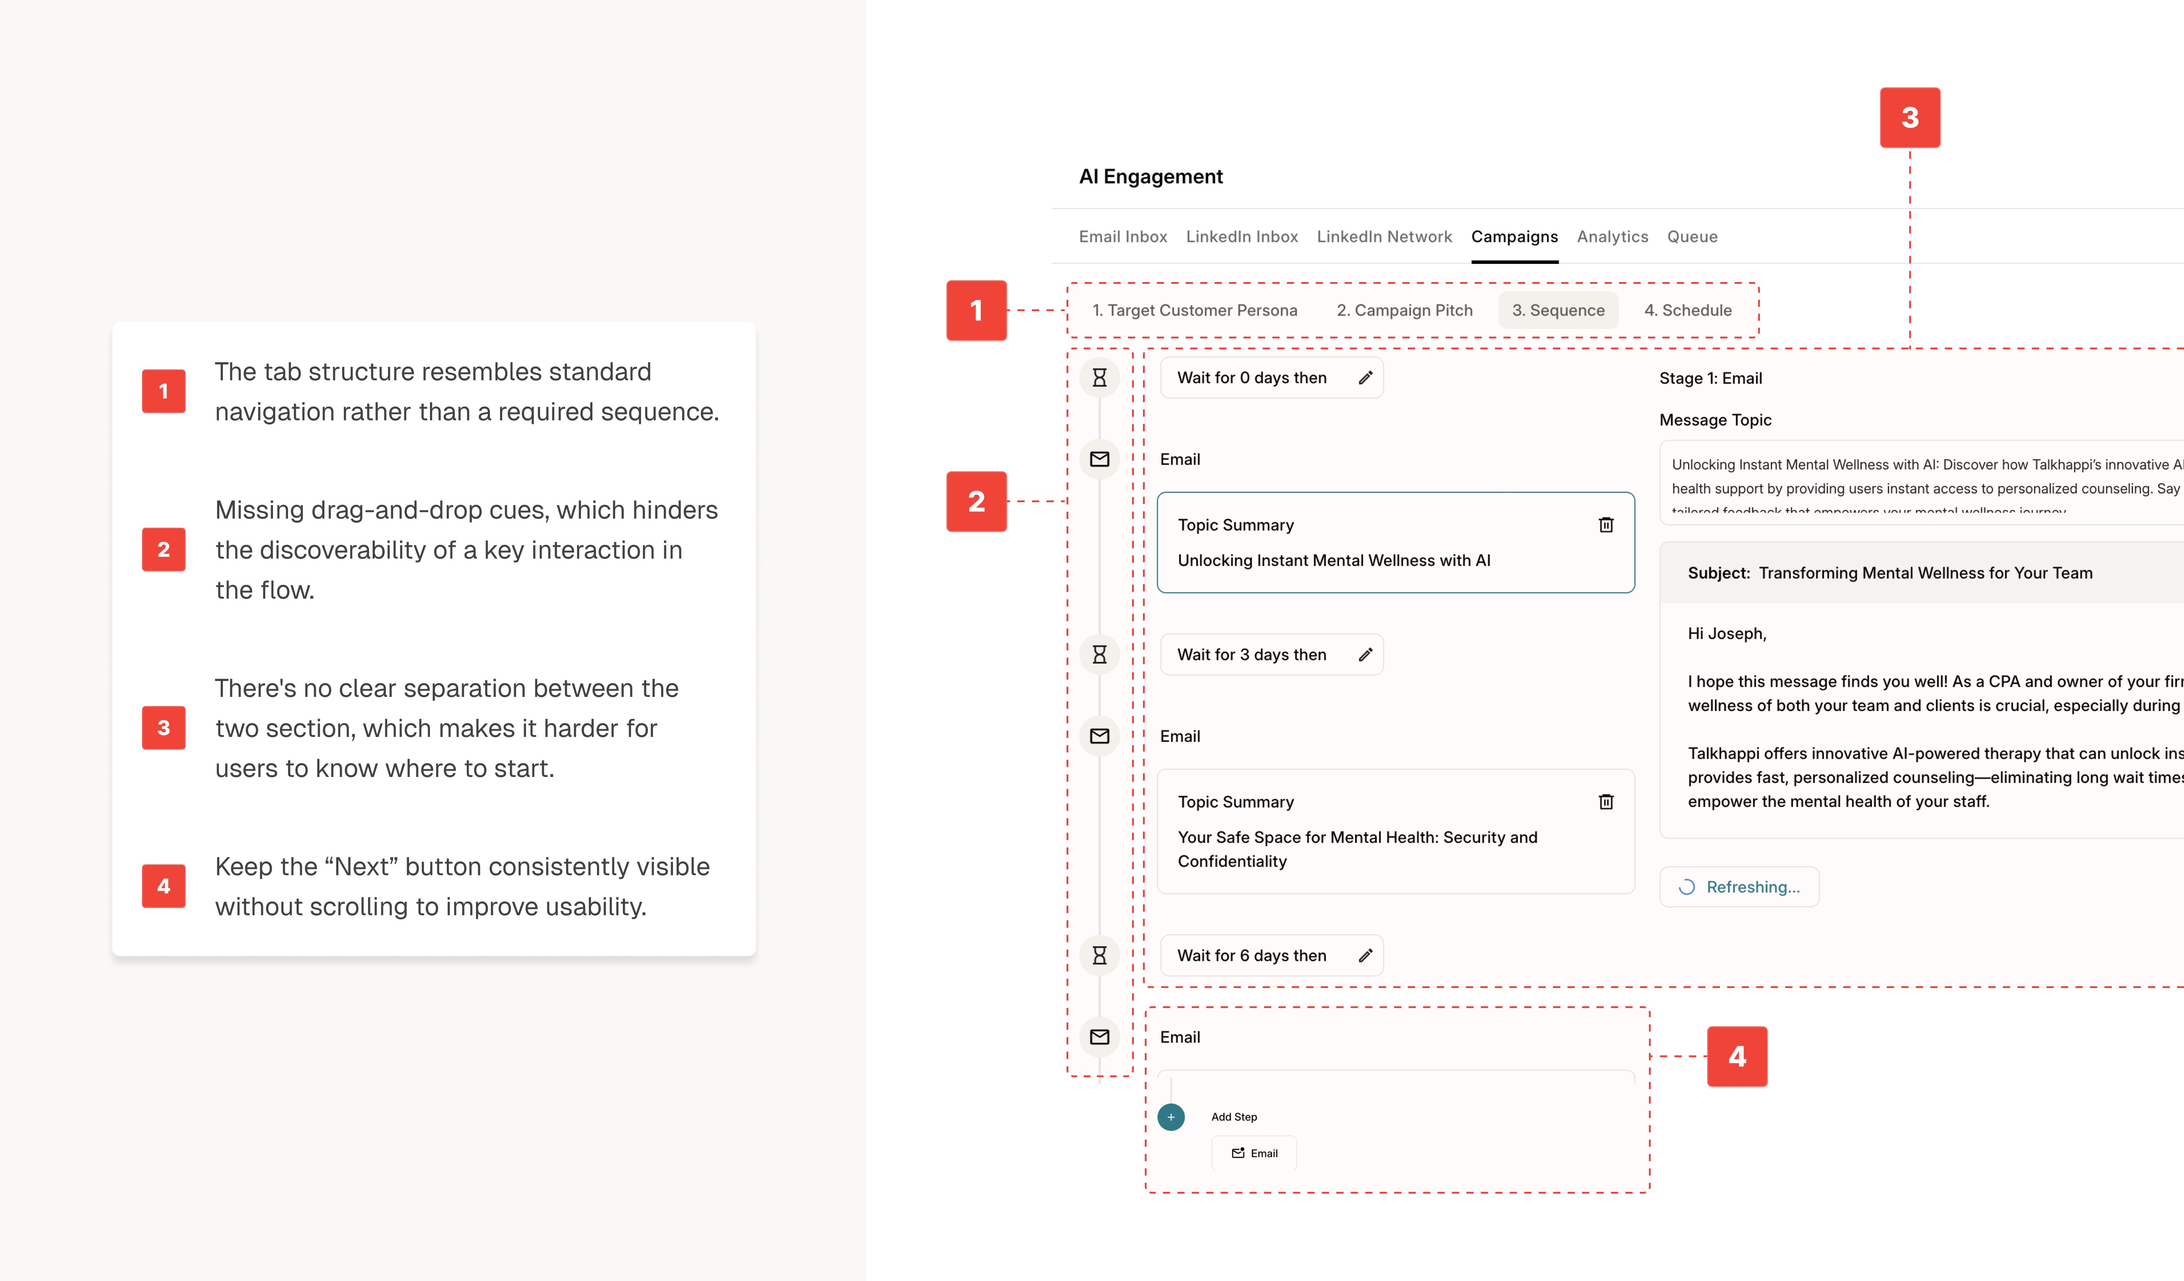This screenshot has width=2184, height=1281.
Task: Go to the Analytics tab
Action: click(x=1612, y=237)
